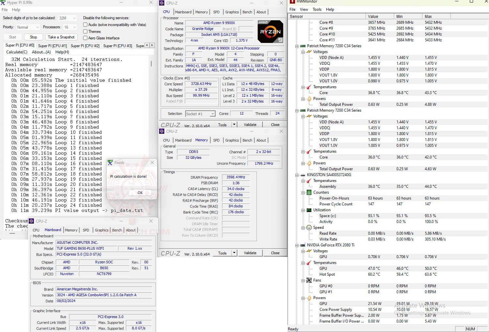The height and width of the screenshot is (332, 489).
Task: Click the first Patriot Memory module icon
Action: point(303,46)
